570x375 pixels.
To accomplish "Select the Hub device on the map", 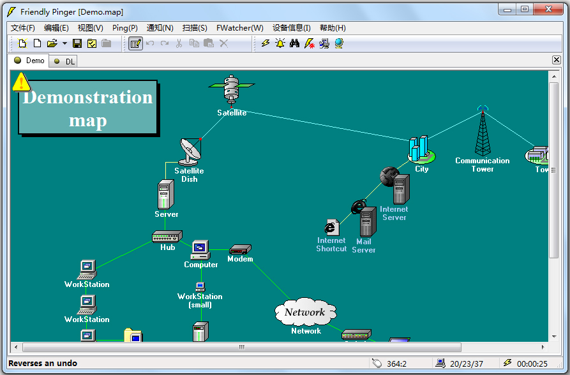I will (x=167, y=237).
